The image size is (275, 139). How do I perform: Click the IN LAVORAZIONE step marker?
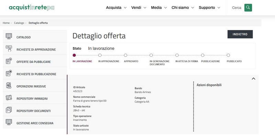tap(74, 55)
